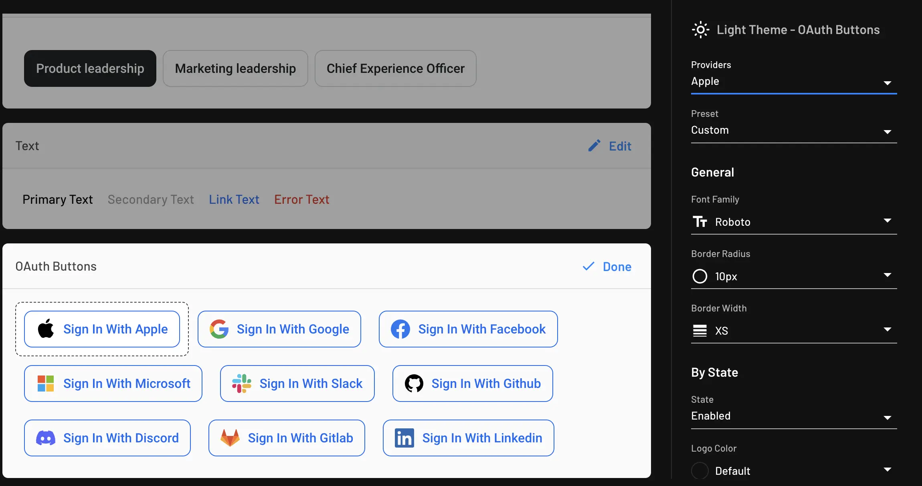
Task: Toggle selection of Sign In With Discord
Action: point(107,438)
